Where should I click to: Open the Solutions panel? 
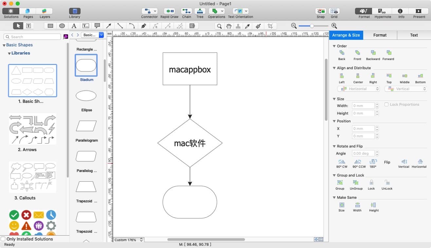[x=11, y=11]
